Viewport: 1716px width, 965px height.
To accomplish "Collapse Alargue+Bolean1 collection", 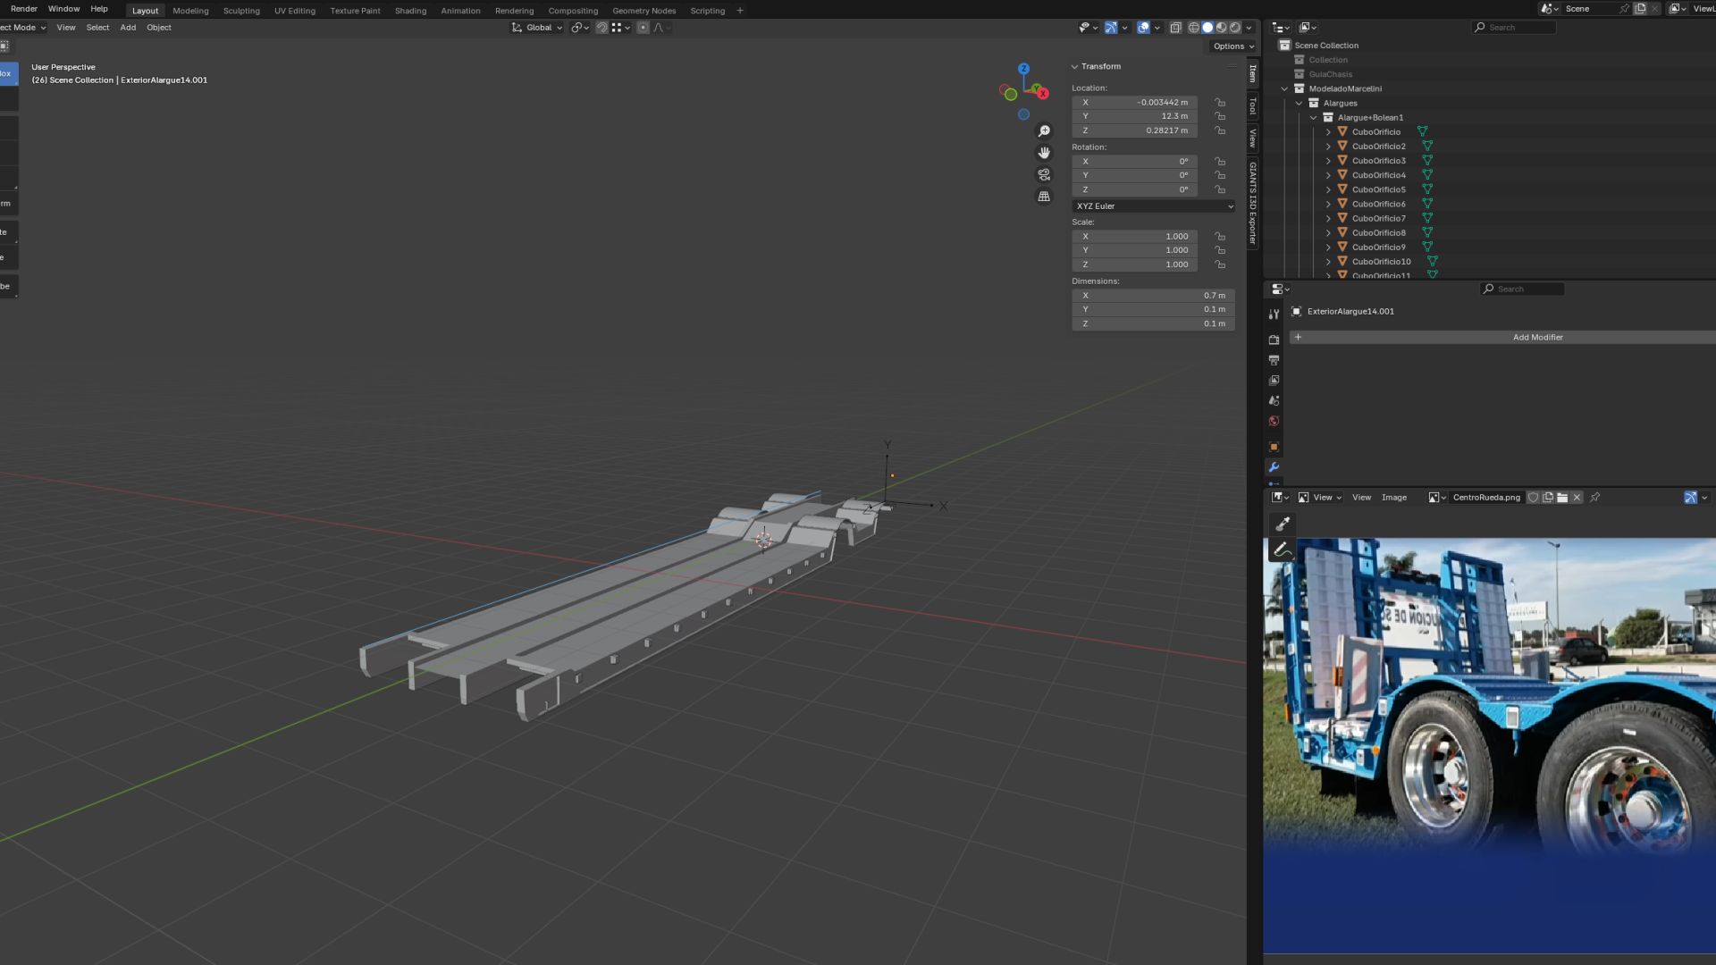I will click(x=1313, y=117).
